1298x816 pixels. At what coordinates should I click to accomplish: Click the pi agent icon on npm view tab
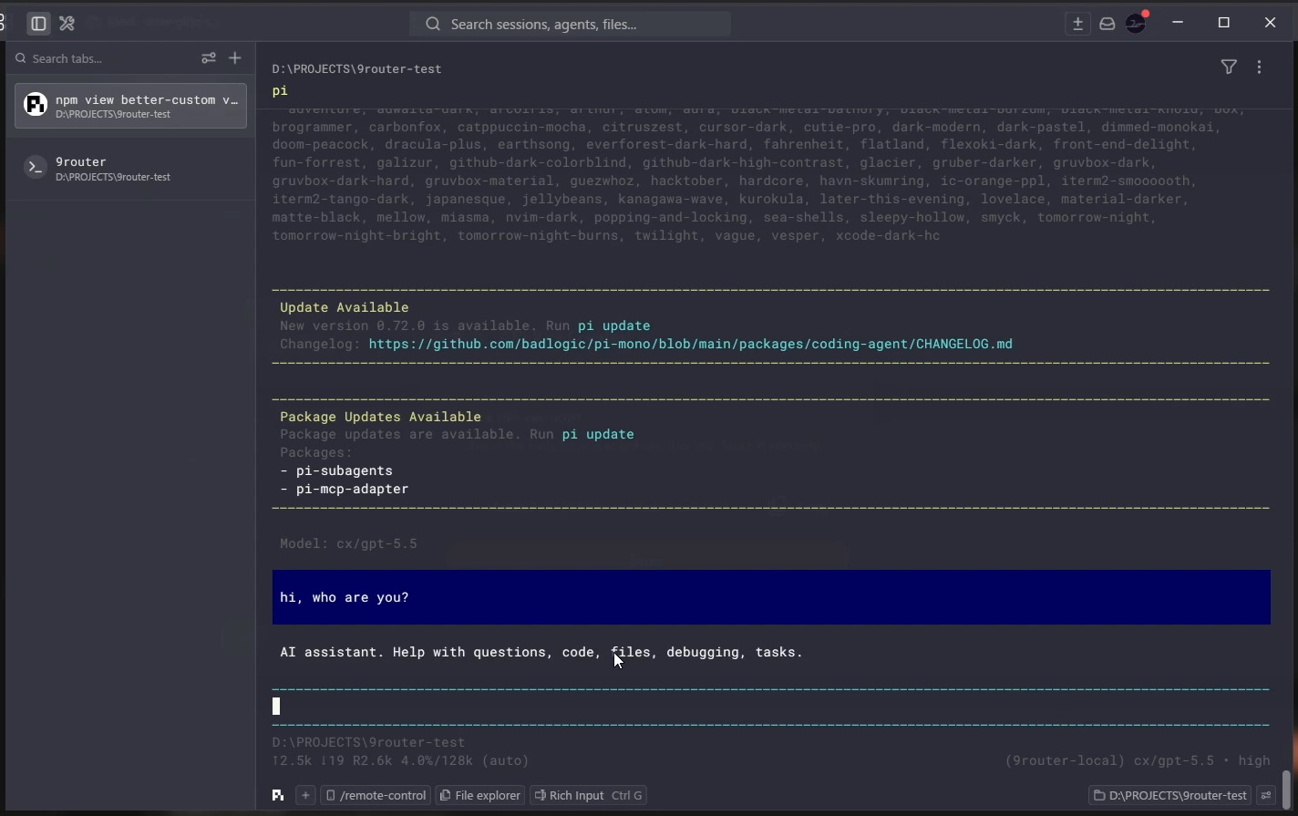[36, 105]
